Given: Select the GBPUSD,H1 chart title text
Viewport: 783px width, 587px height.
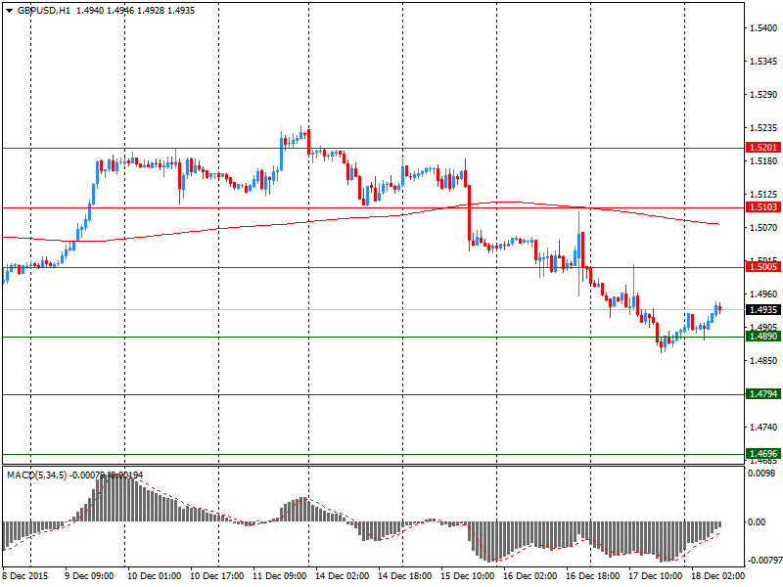Looking at the screenshot, I should click(43, 11).
